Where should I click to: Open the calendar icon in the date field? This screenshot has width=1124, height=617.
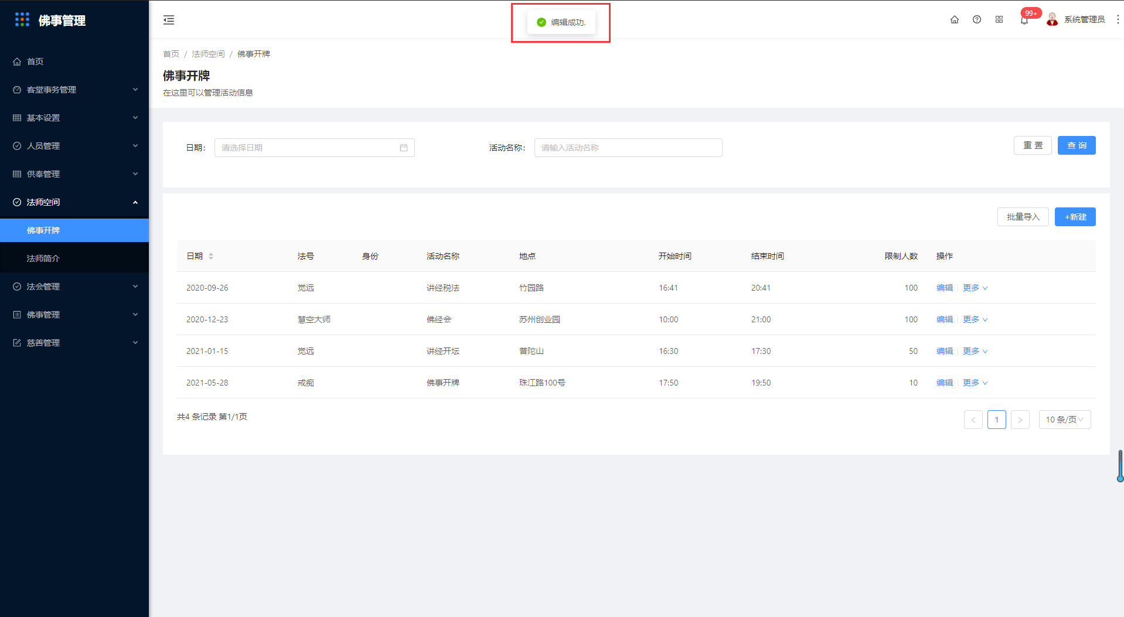click(404, 148)
